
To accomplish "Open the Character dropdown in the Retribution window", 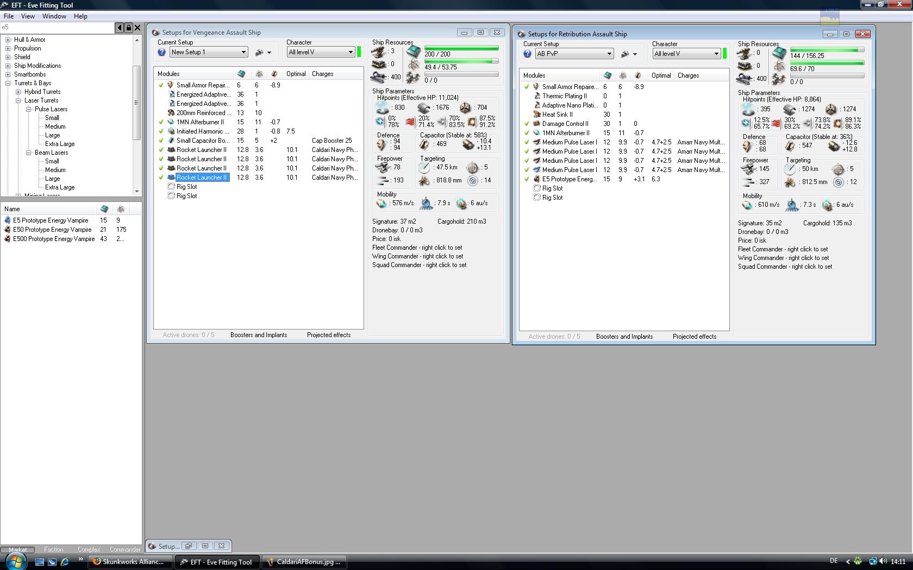I will (687, 54).
